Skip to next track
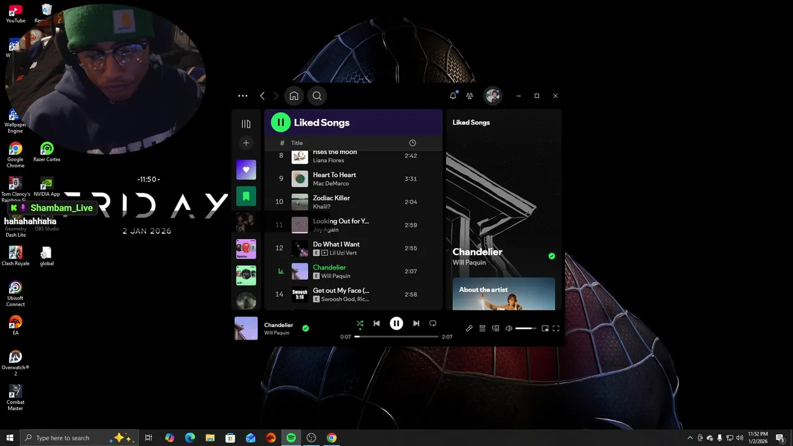 [416, 323]
